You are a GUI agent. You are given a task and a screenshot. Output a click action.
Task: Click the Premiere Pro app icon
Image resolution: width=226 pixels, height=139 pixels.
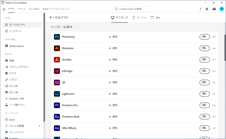tap(57, 105)
